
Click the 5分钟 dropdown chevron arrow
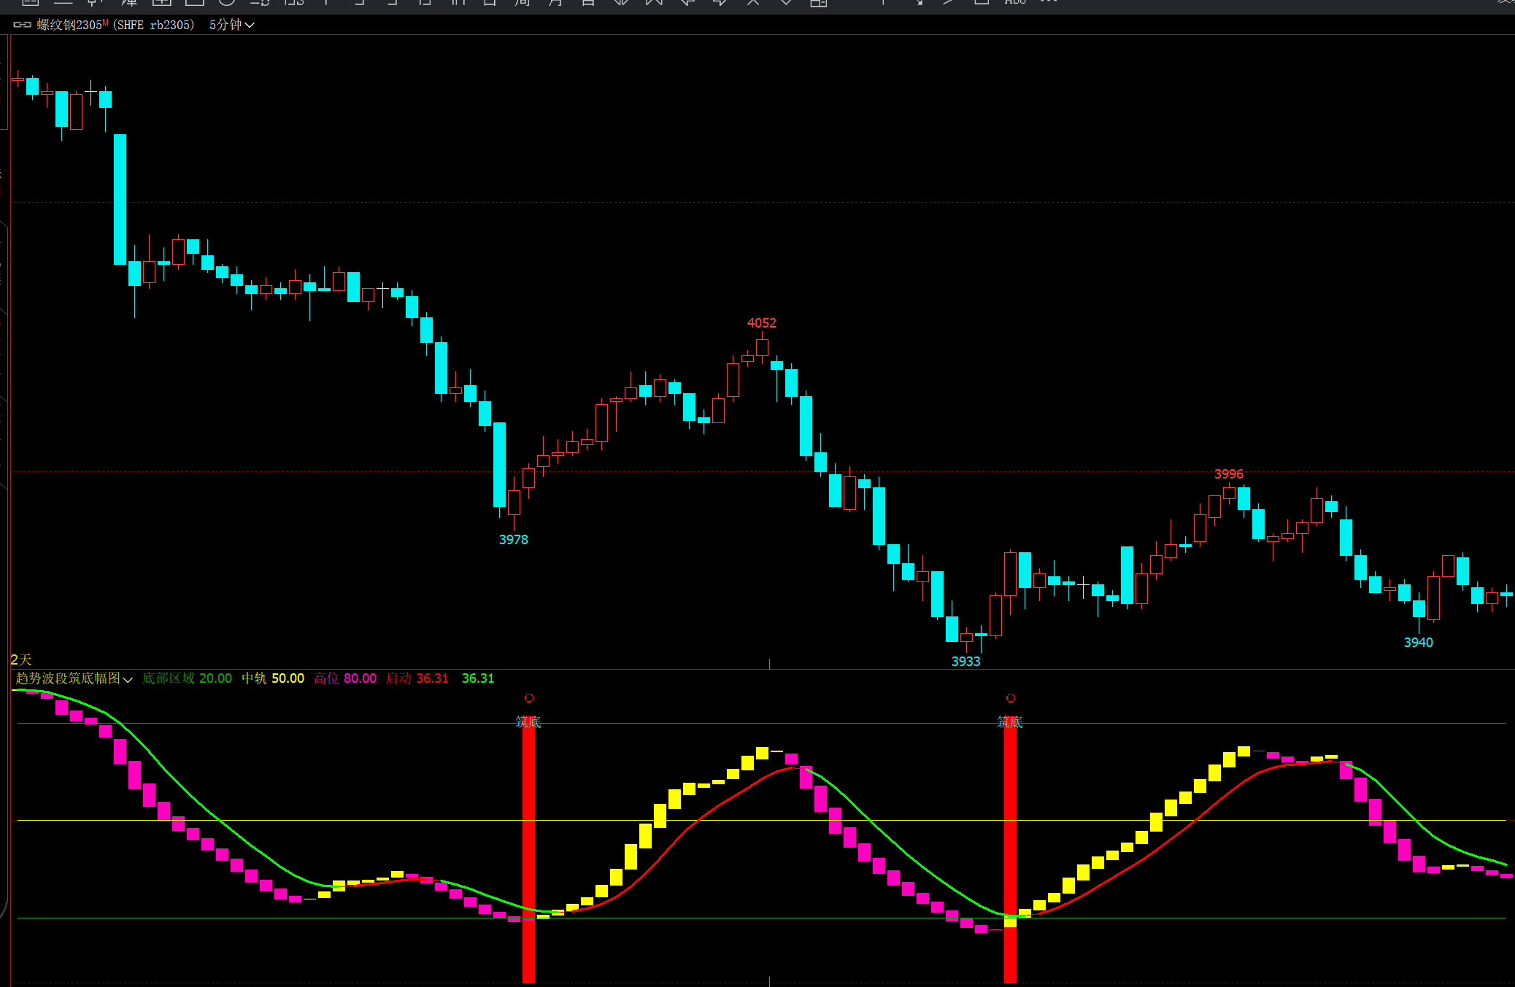pyautogui.click(x=250, y=25)
